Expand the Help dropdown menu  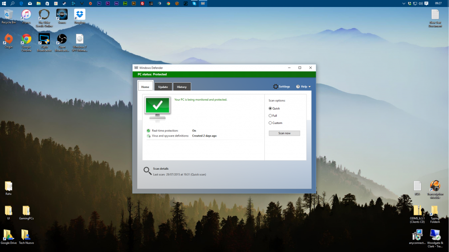(304, 87)
